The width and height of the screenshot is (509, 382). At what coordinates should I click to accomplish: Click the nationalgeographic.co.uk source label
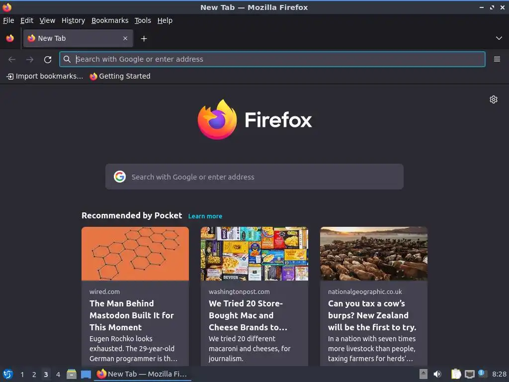point(365,291)
